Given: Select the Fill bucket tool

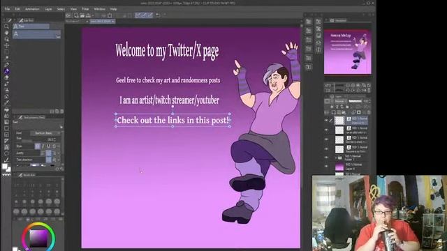Looking at the screenshot, I should [6, 109].
